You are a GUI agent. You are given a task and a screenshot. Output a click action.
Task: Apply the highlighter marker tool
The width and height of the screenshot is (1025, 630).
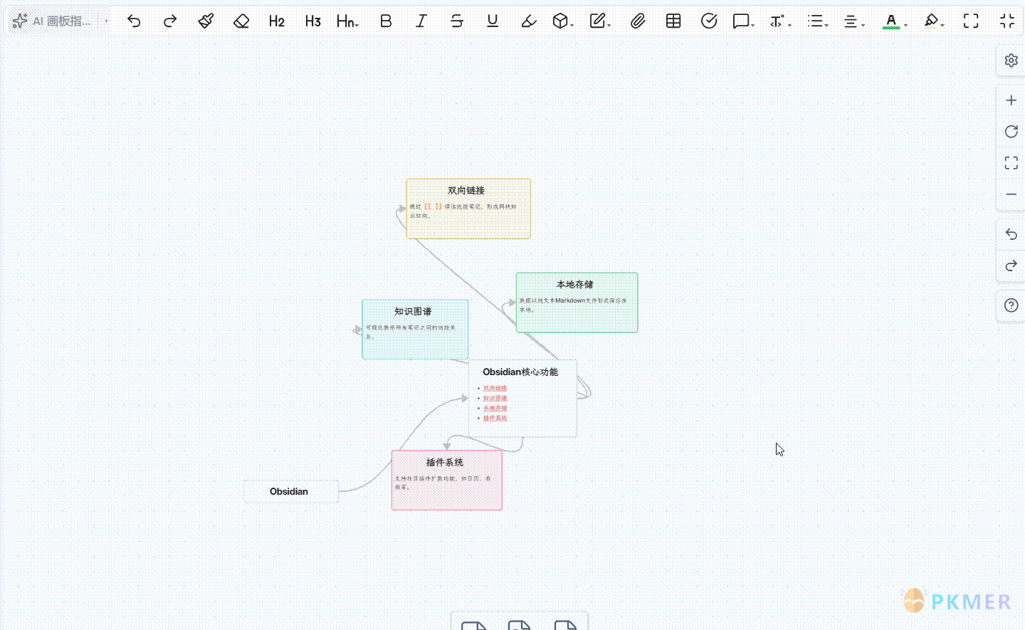pos(528,21)
